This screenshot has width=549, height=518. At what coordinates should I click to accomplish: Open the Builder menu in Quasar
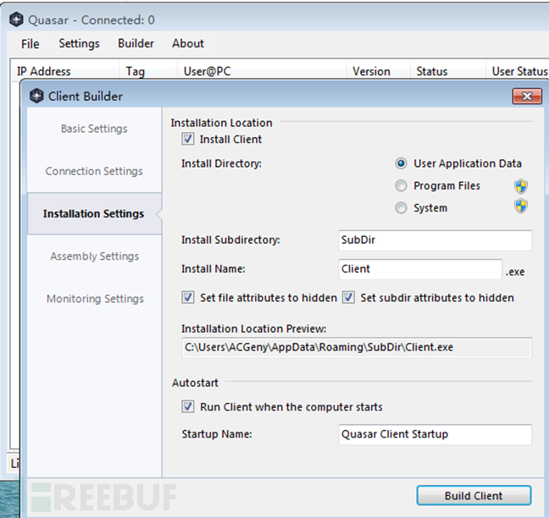(136, 43)
